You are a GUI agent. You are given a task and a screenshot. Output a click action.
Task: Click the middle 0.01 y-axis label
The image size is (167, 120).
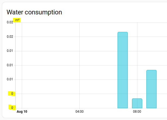[10, 65]
